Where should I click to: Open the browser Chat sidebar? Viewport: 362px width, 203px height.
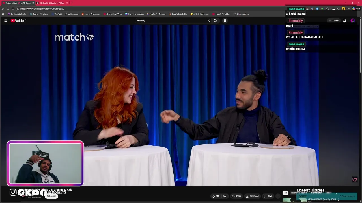point(356,9)
